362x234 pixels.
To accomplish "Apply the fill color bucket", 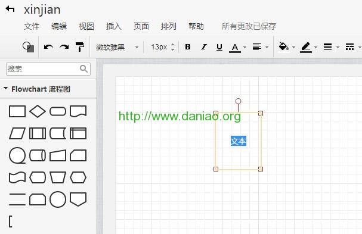I will (284, 47).
